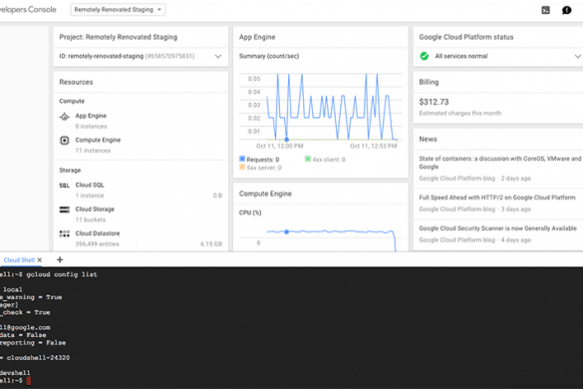Click the App Engine resource icon
Viewport: 583px width, 389px height.
click(65, 117)
